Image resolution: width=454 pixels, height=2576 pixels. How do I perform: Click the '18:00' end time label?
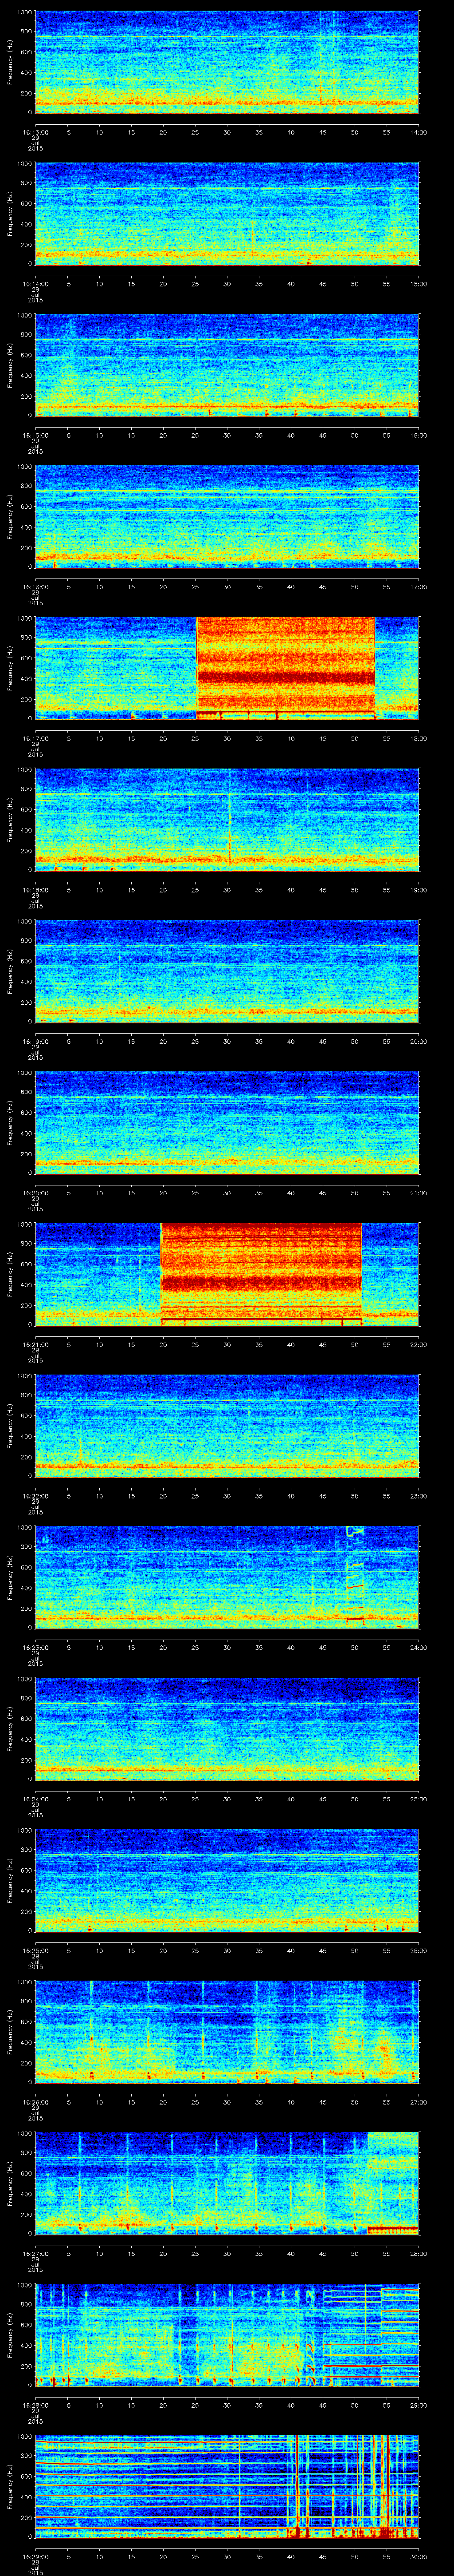(x=418, y=738)
